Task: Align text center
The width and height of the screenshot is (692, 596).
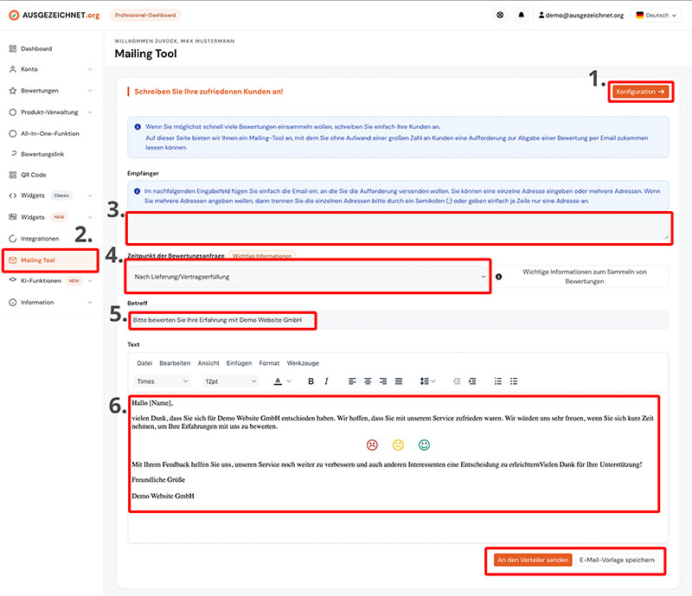Action: coord(368,381)
